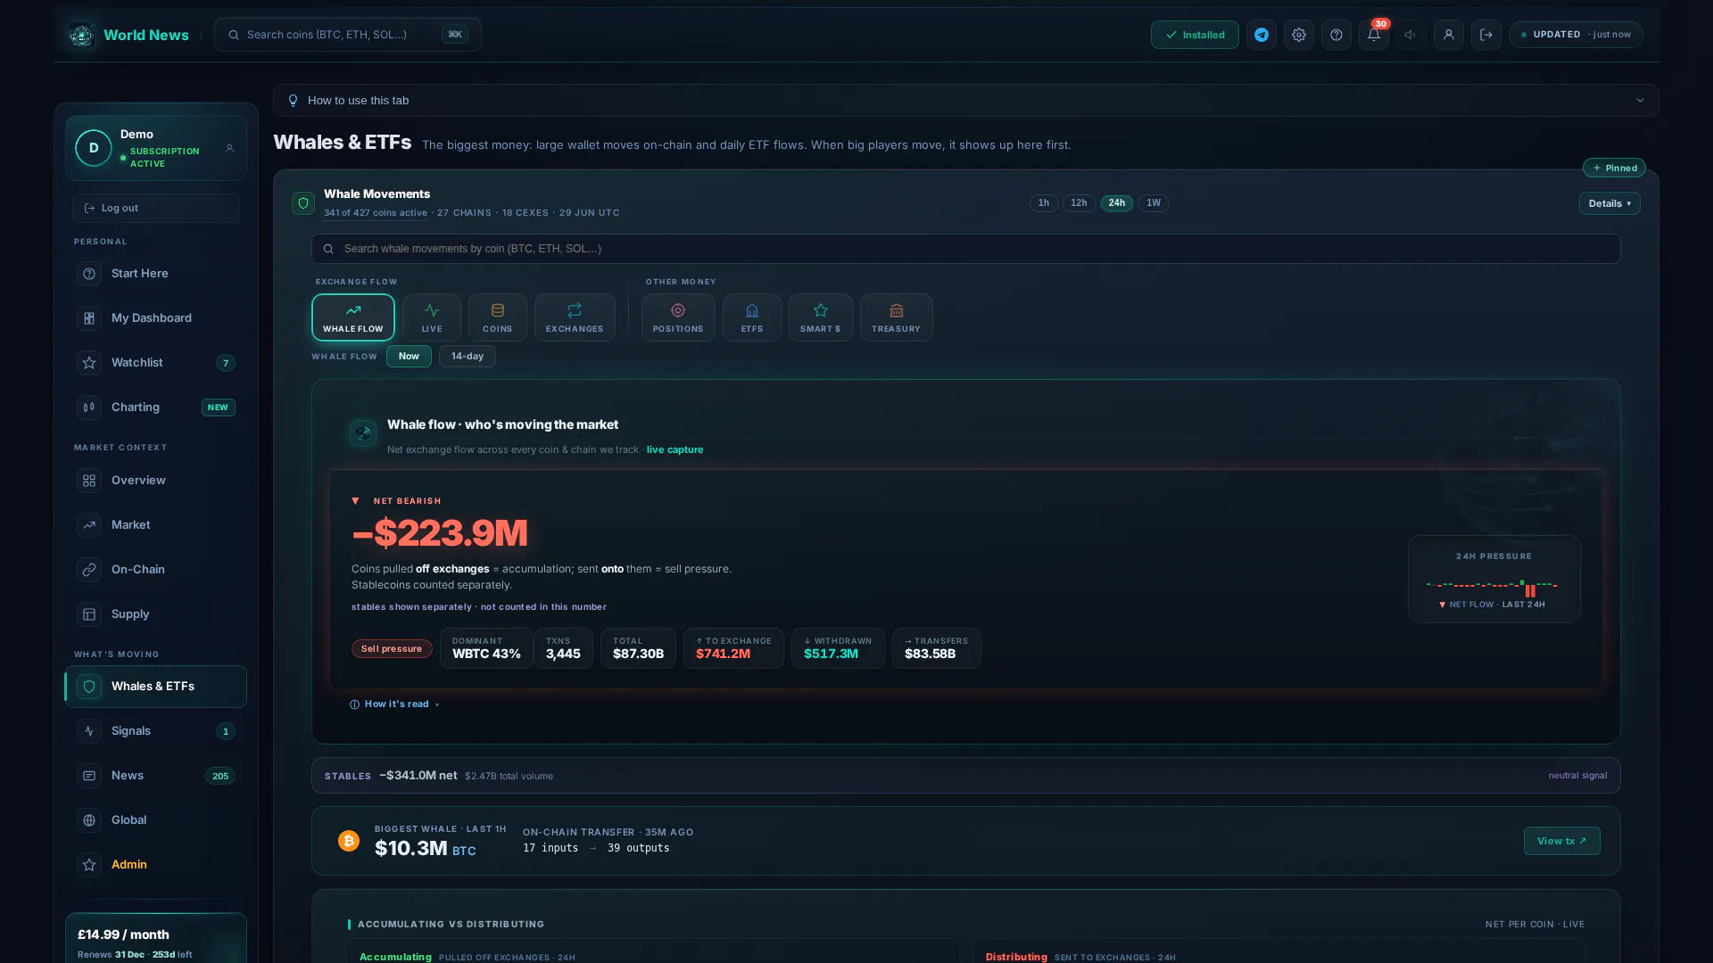The height and width of the screenshot is (963, 1713).
Task: Go to the Market sidebar item
Action: [156, 525]
